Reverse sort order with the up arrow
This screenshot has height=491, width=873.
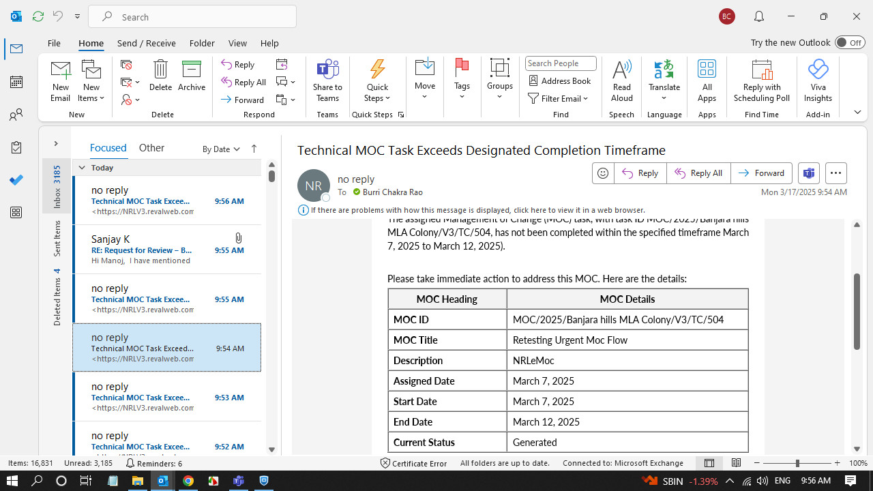point(254,149)
